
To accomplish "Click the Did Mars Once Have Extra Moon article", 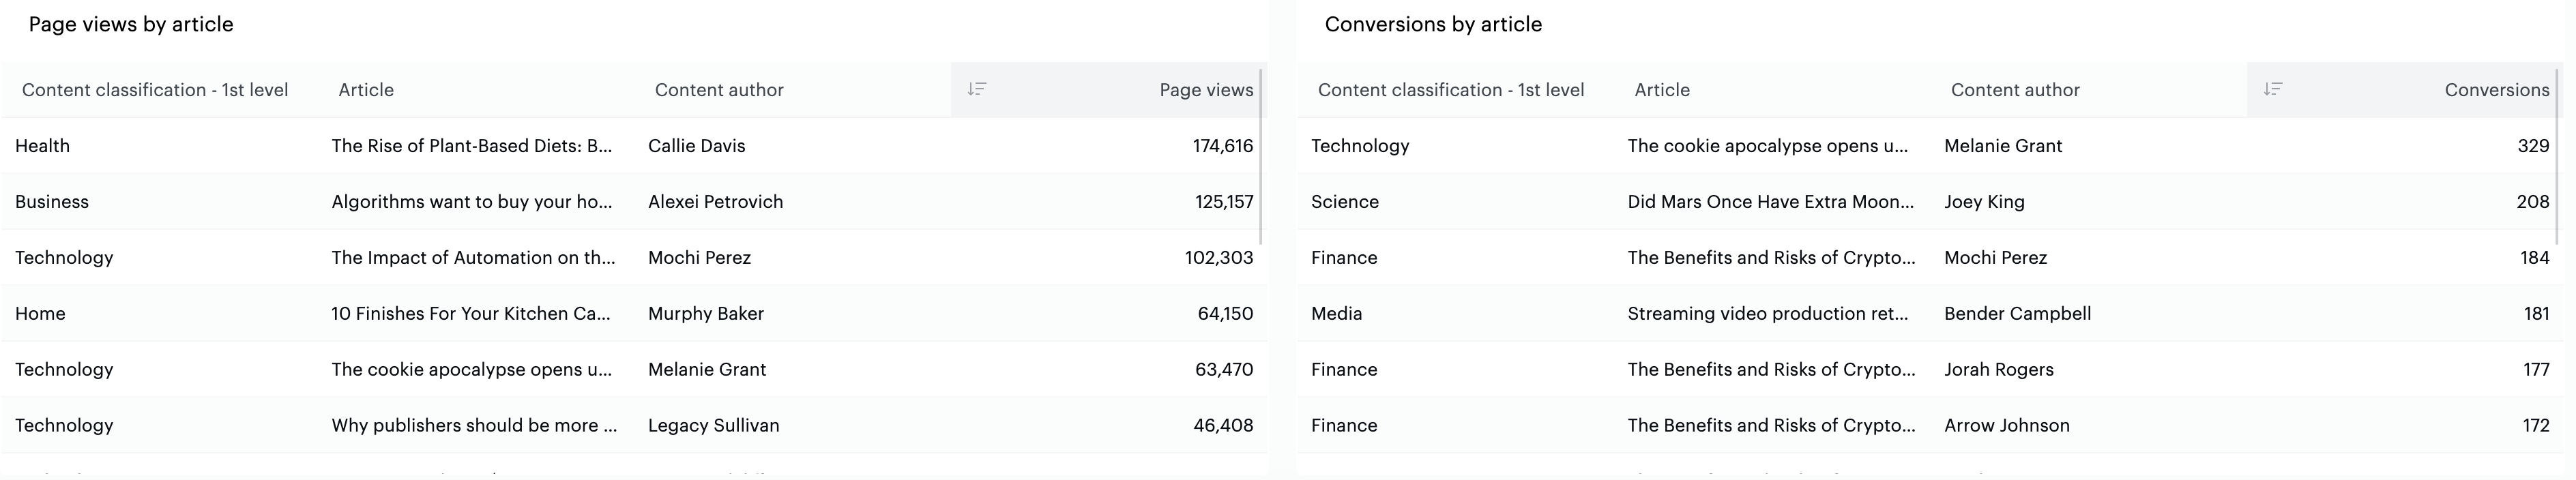I will click(x=1771, y=202).
